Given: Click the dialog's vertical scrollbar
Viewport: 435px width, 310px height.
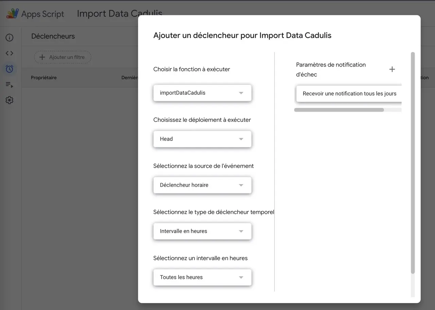Looking at the screenshot, I should pos(413,163).
